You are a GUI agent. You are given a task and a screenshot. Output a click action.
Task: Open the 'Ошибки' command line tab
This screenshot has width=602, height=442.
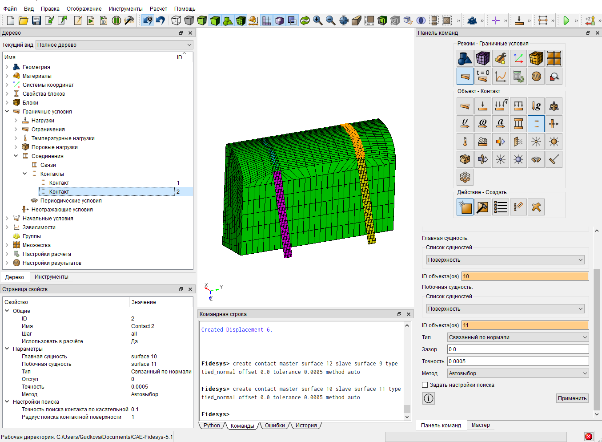point(275,426)
